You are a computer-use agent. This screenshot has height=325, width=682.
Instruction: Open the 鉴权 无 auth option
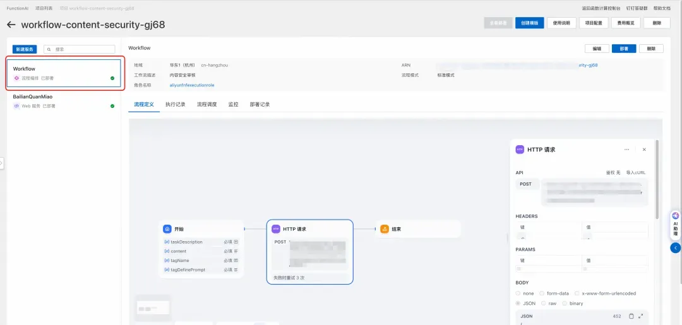point(613,172)
